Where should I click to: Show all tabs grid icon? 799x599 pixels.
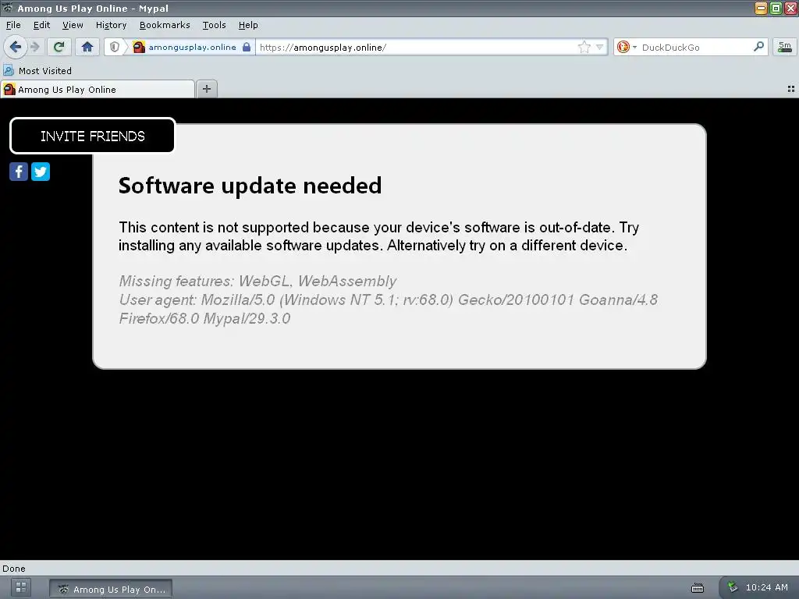pyautogui.click(x=791, y=89)
